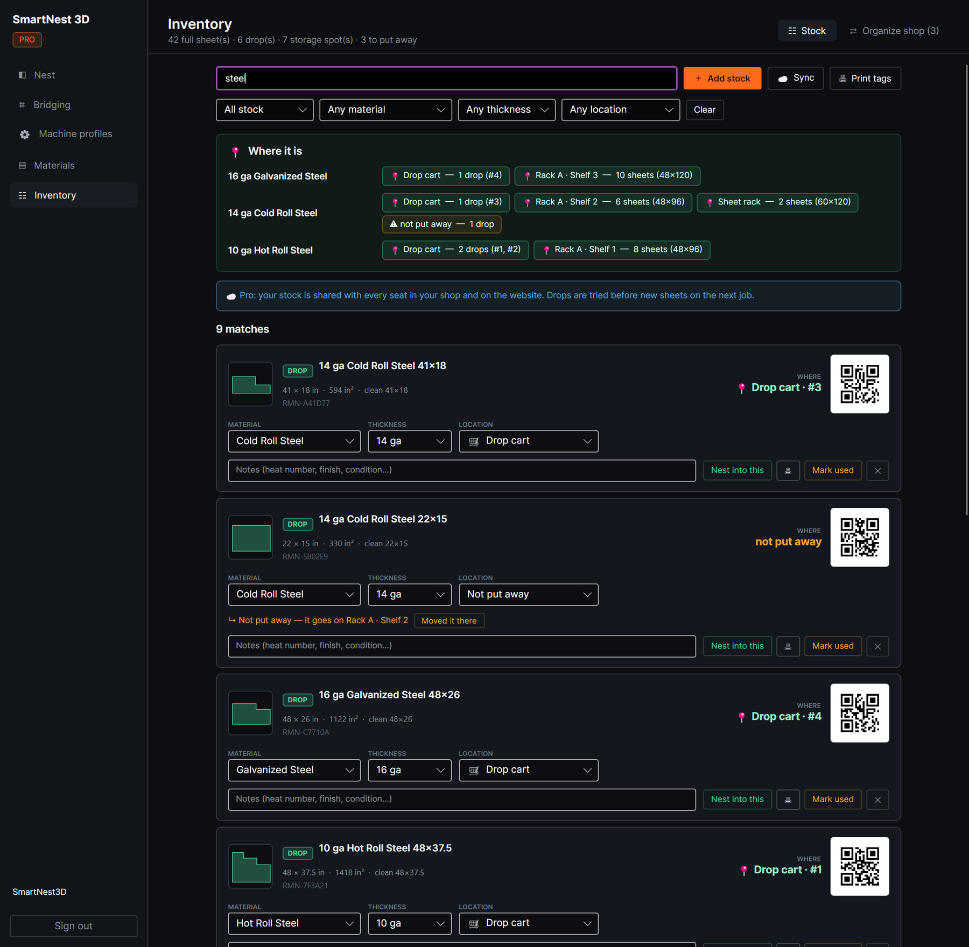Select Inventory in the sidebar
Screen dimensions: 969x947
pos(74,195)
